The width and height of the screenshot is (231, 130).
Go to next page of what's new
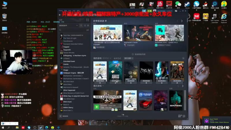pos(182,21)
